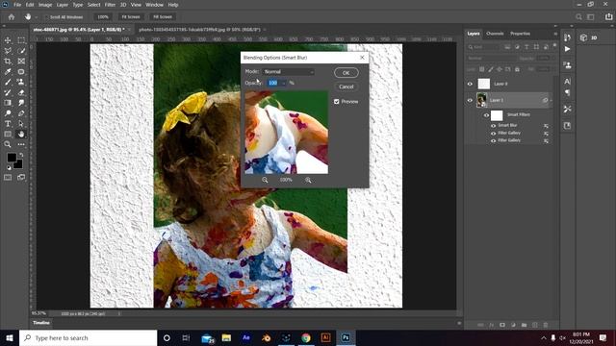Open the Timeline panel tab
The image size is (616, 346).
[x=40, y=323]
